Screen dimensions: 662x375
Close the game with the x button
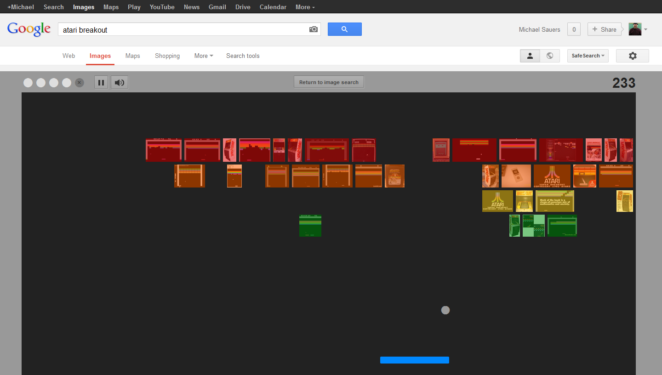(80, 83)
